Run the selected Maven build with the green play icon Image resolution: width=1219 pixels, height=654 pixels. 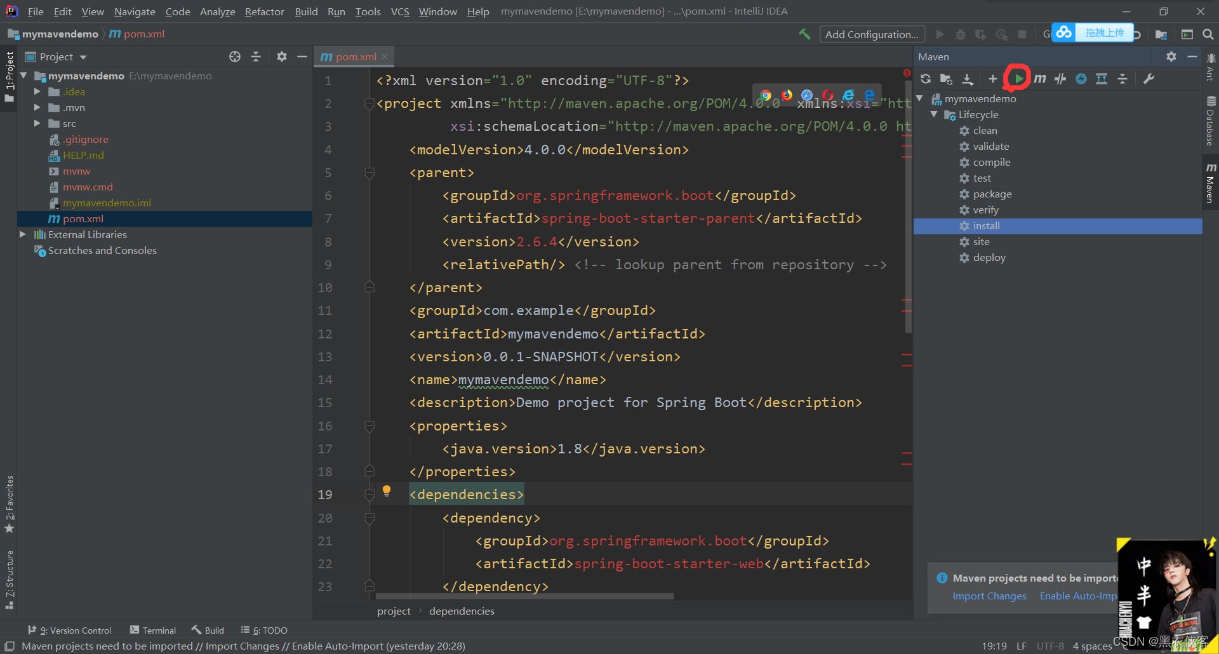tap(1018, 79)
